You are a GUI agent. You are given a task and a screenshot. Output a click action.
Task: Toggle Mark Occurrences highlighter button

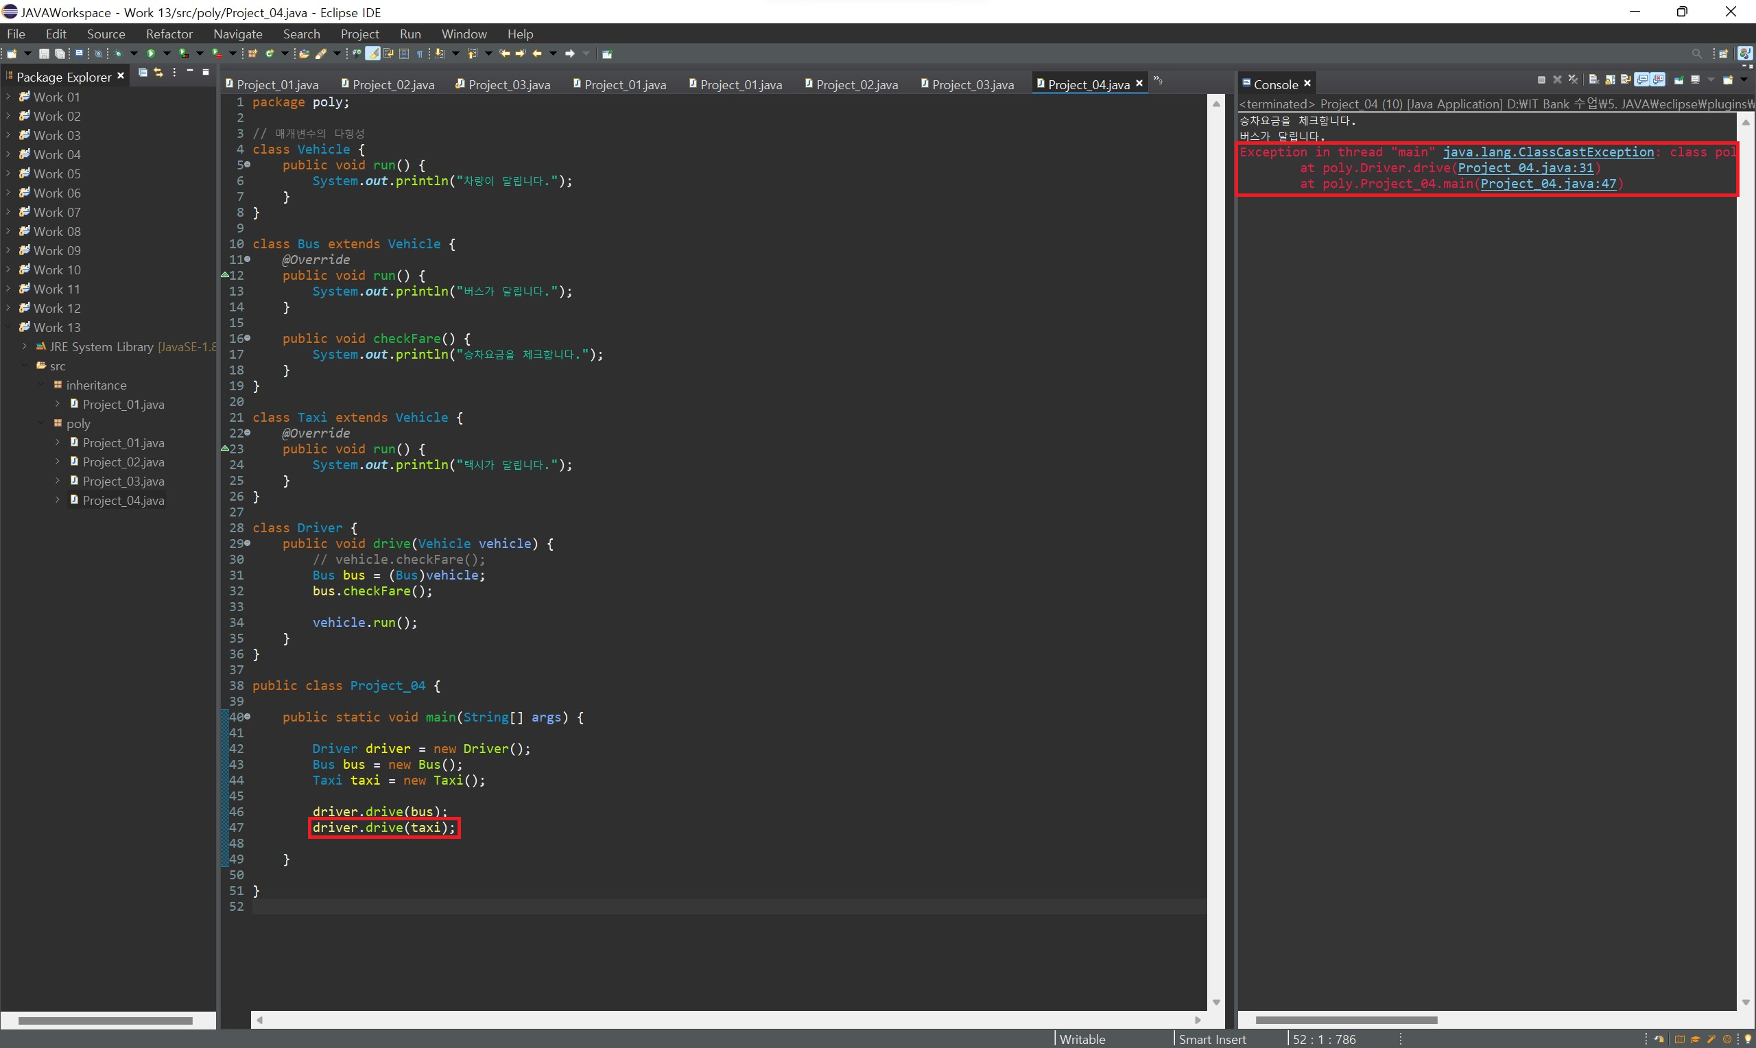coord(372,53)
